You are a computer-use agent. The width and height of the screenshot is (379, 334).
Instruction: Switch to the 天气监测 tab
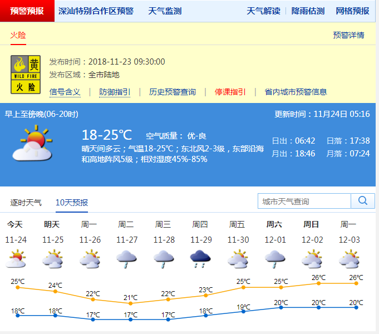pyautogui.click(x=165, y=11)
